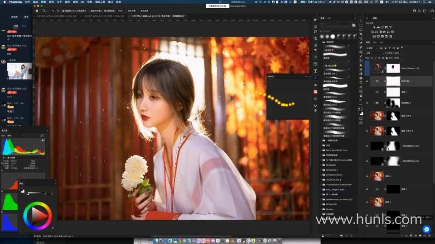The width and height of the screenshot is (435, 244).
Task: Filter layers by pixel layers
Action: pyautogui.click(x=382, y=48)
